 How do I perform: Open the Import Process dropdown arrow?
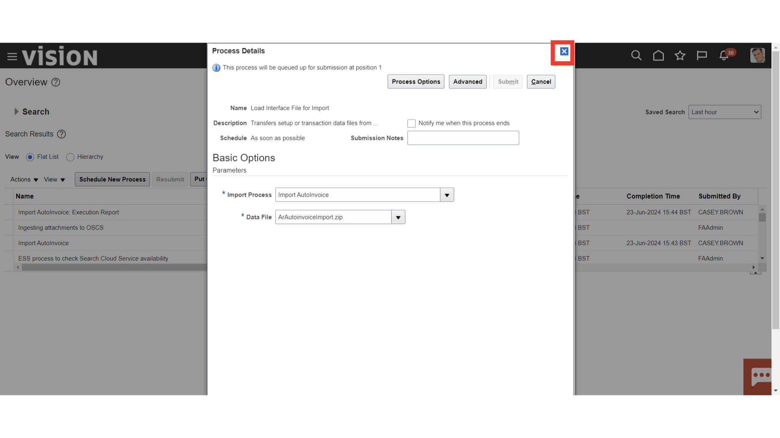click(447, 195)
